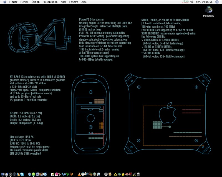Viewport: 222px width, 177px height.
Task: Open the Finder menu
Action: pyautogui.click(x=13, y=2)
